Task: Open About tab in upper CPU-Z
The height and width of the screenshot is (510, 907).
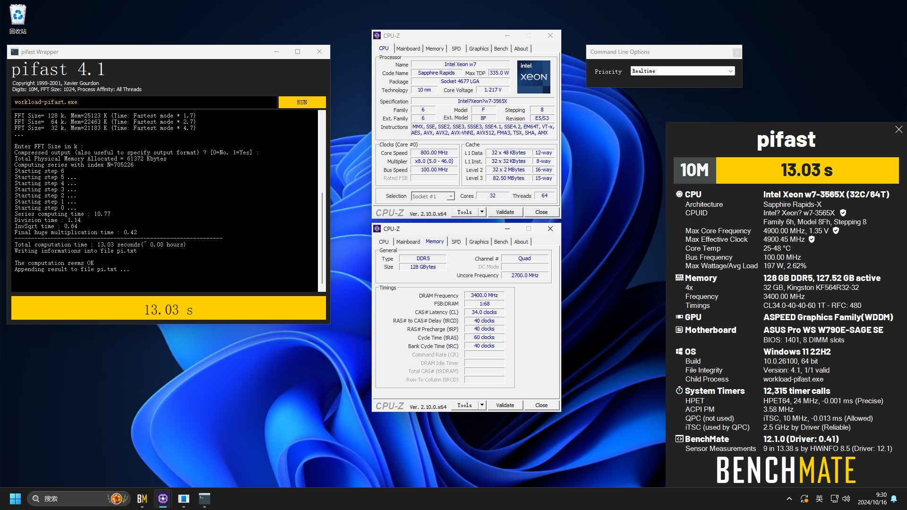Action: (x=521, y=49)
